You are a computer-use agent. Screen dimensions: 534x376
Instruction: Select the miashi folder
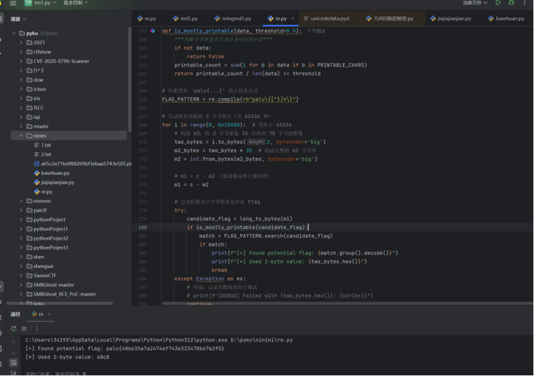point(37,127)
